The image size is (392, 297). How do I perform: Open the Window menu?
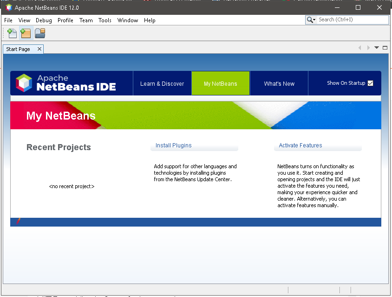pos(128,20)
